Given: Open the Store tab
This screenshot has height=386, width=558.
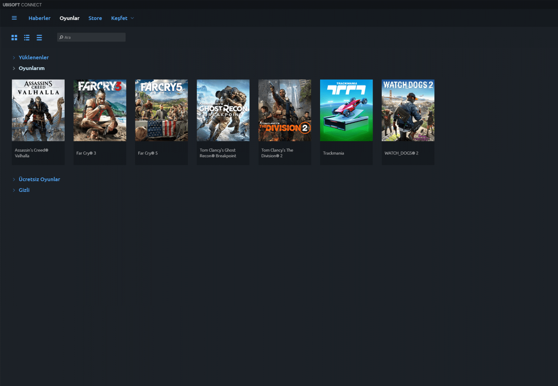Looking at the screenshot, I should pos(95,18).
